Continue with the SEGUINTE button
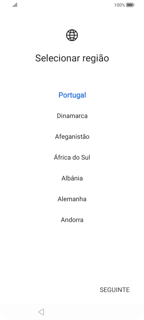 (115, 290)
